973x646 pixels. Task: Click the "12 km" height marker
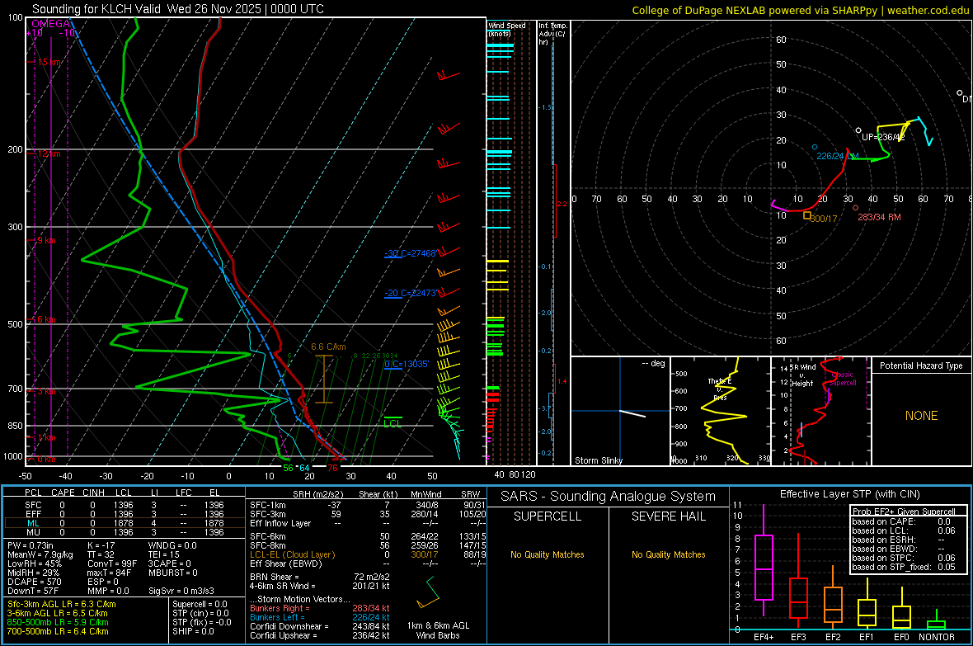point(49,153)
